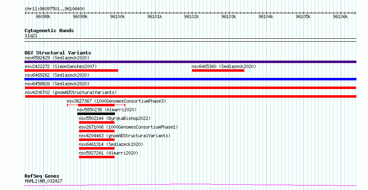Click the red nsv5502144 variant bar
Screen dimensions: 368x190
97,122
